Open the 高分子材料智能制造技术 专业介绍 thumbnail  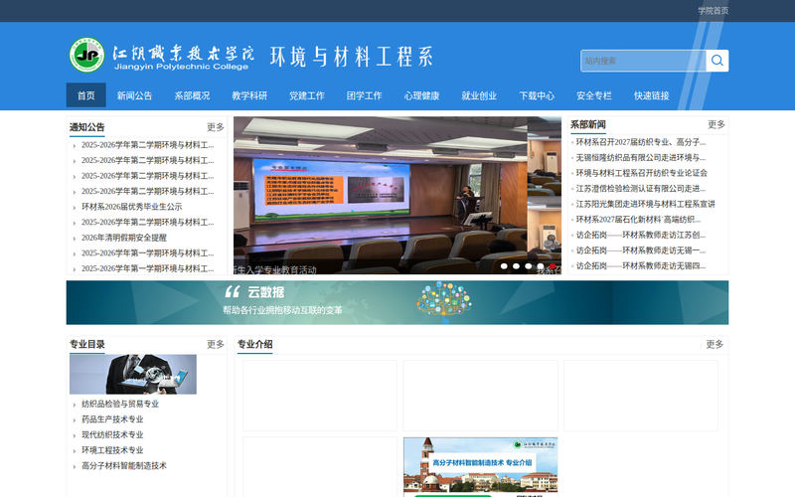click(x=481, y=467)
